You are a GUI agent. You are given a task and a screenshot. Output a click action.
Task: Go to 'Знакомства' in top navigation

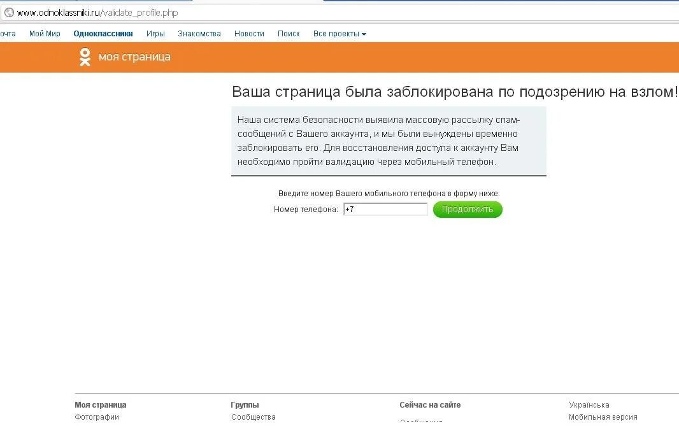(x=199, y=34)
